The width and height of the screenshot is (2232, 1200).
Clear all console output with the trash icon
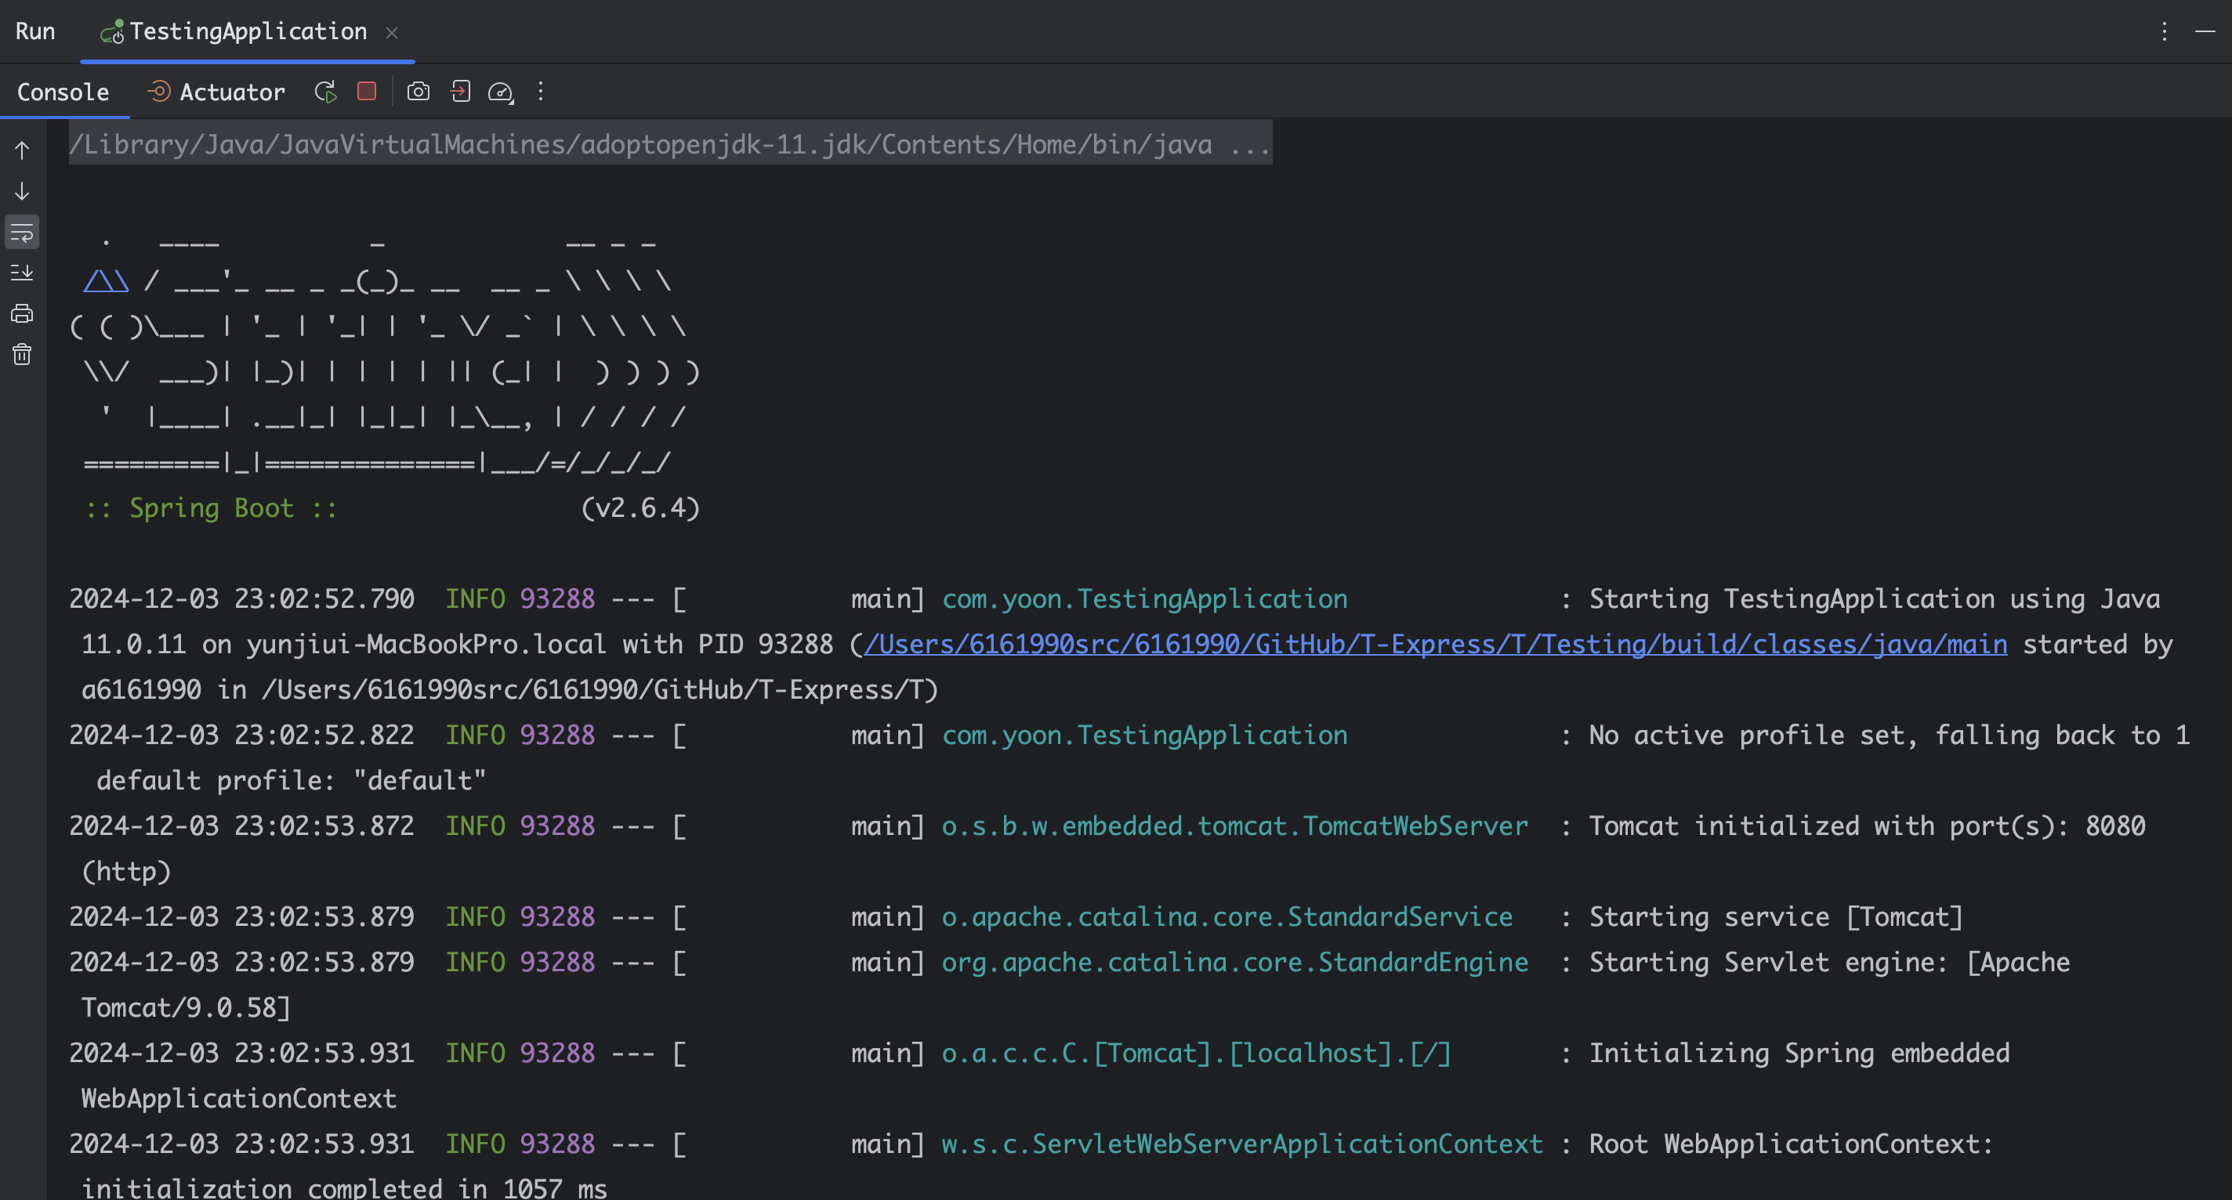pyautogui.click(x=23, y=354)
